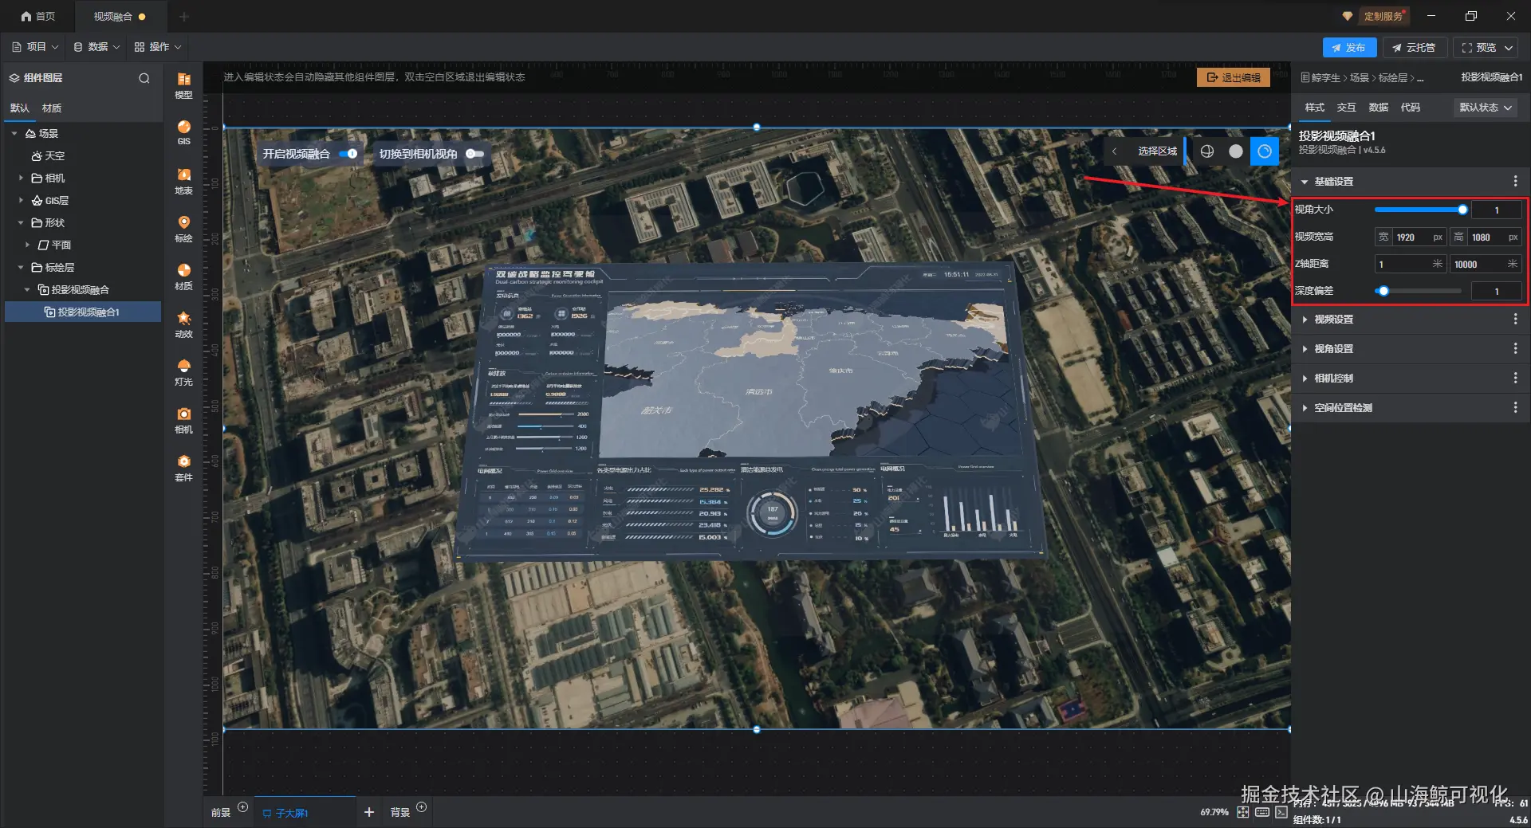Viewport: 1531px width, 828px height.
Task: Collapse the 基础设置 section
Action: click(1305, 182)
